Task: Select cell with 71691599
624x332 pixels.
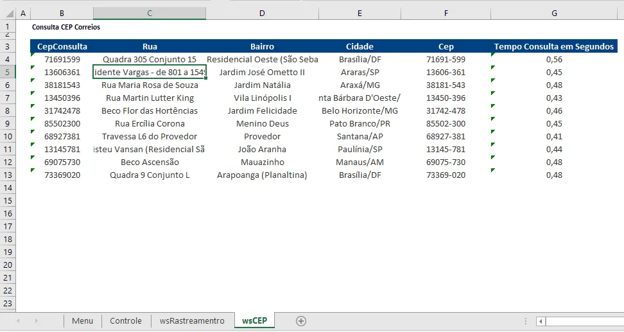Action: (62, 59)
